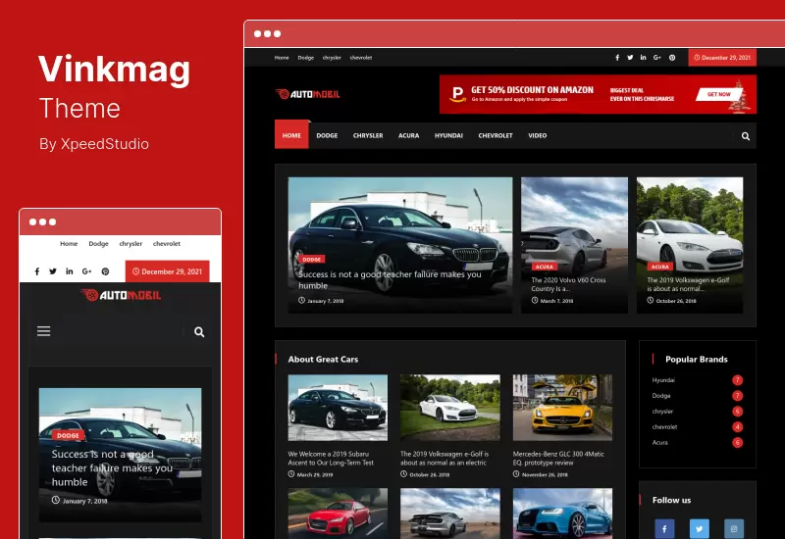Click ACURA tag on featured e-Golf card

(x=659, y=267)
